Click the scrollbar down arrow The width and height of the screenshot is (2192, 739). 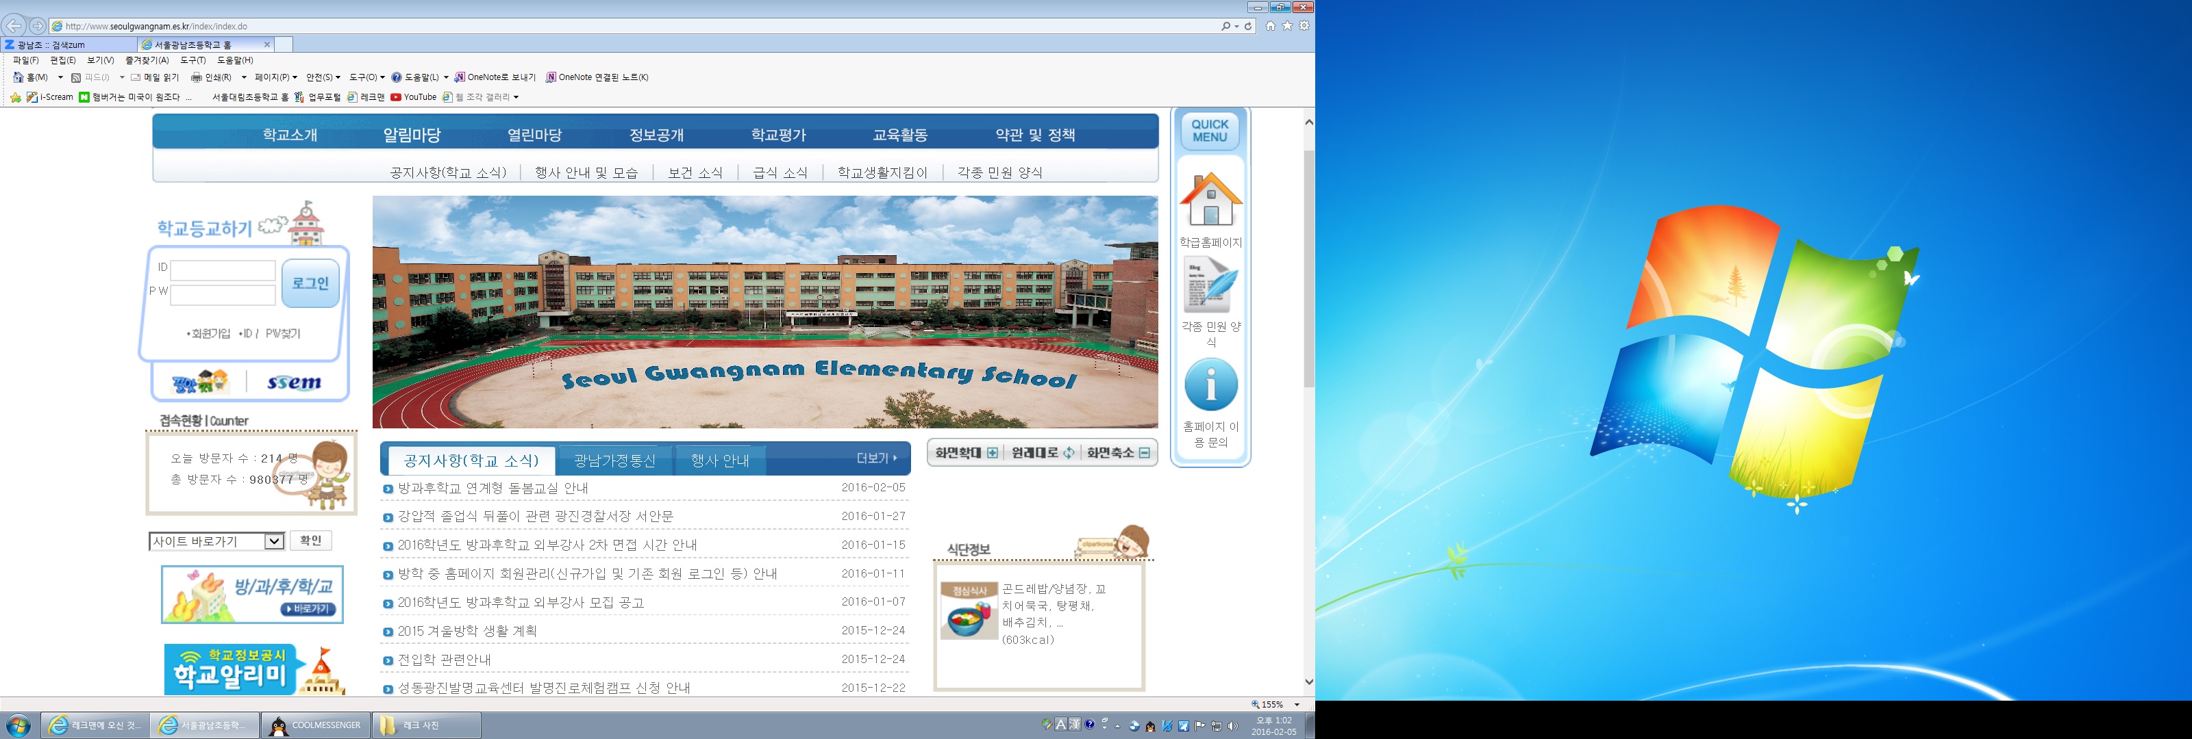[x=1309, y=682]
